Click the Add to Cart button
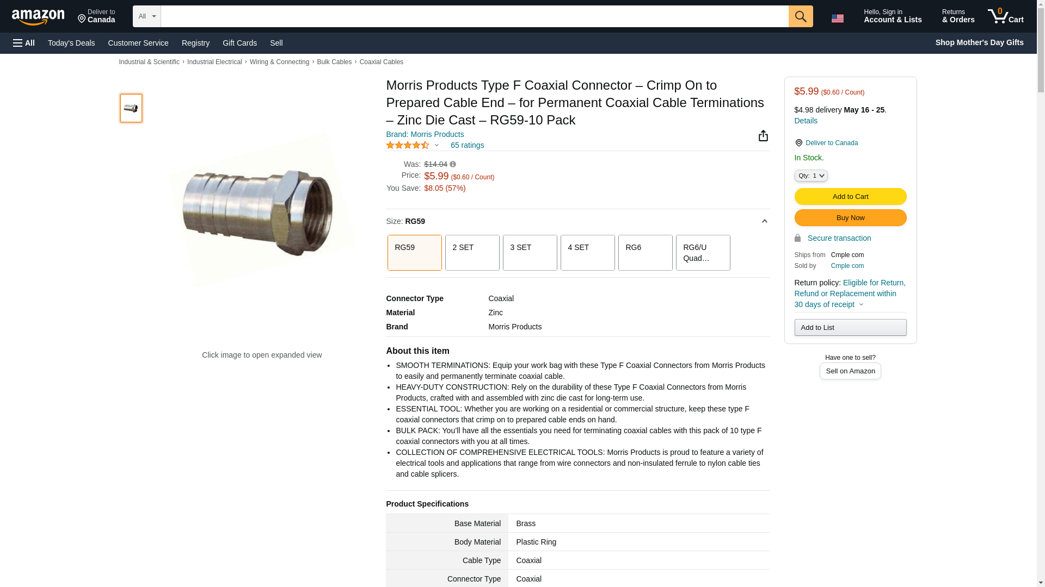1045x587 pixels. point(850,196)
